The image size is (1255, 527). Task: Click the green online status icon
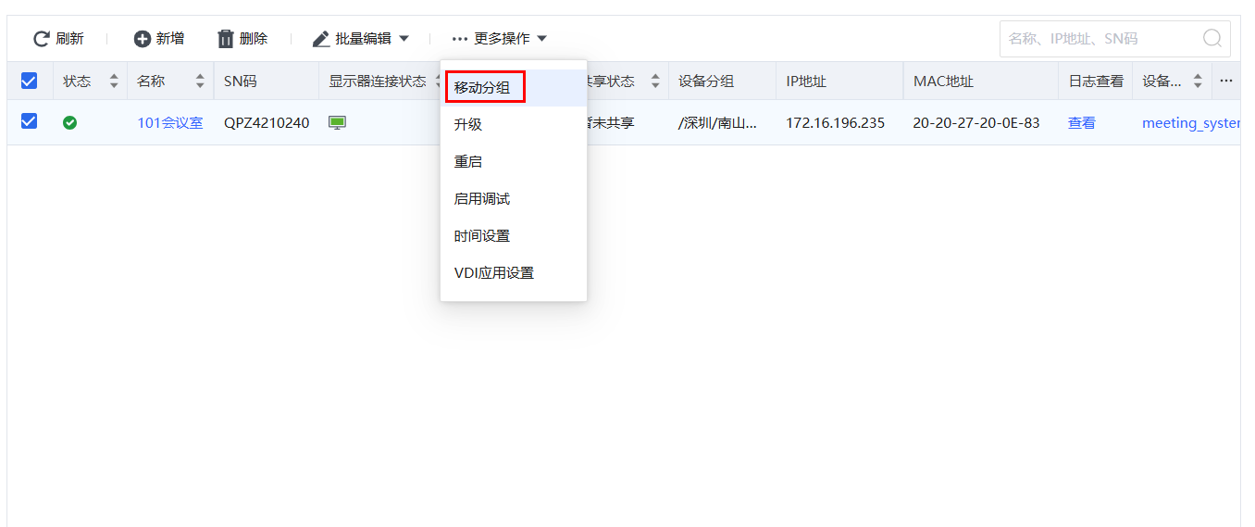[x=69, y=122]
